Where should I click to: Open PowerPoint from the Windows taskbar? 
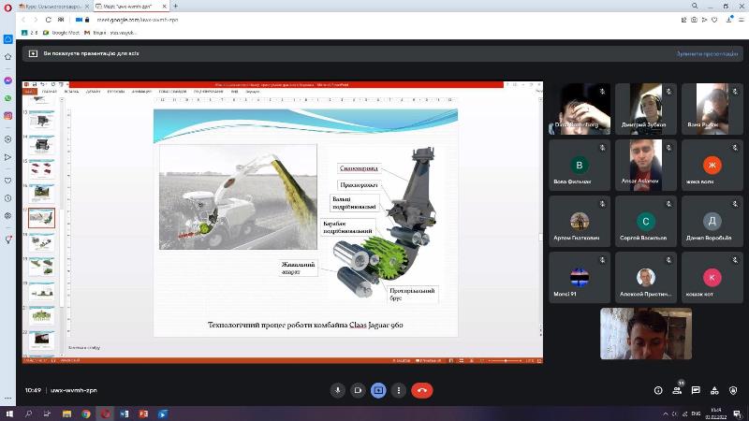click(143, 414)
